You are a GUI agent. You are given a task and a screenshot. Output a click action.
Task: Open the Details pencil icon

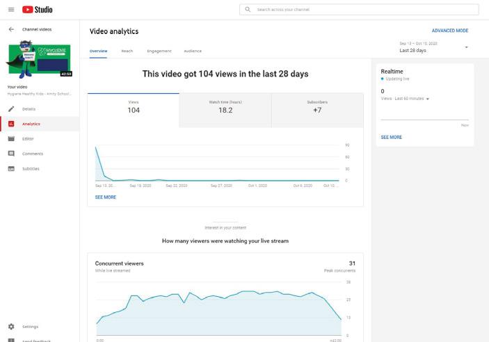coord(11,109)
